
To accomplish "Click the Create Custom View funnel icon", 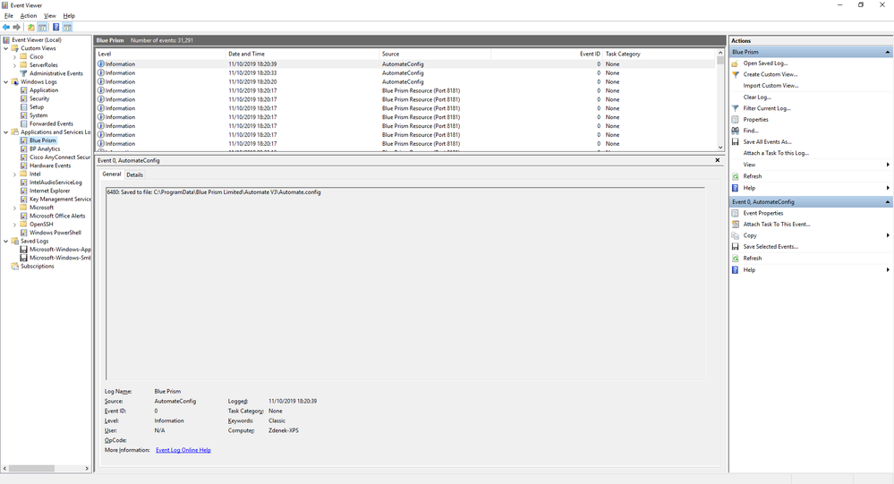I will 735,74.
